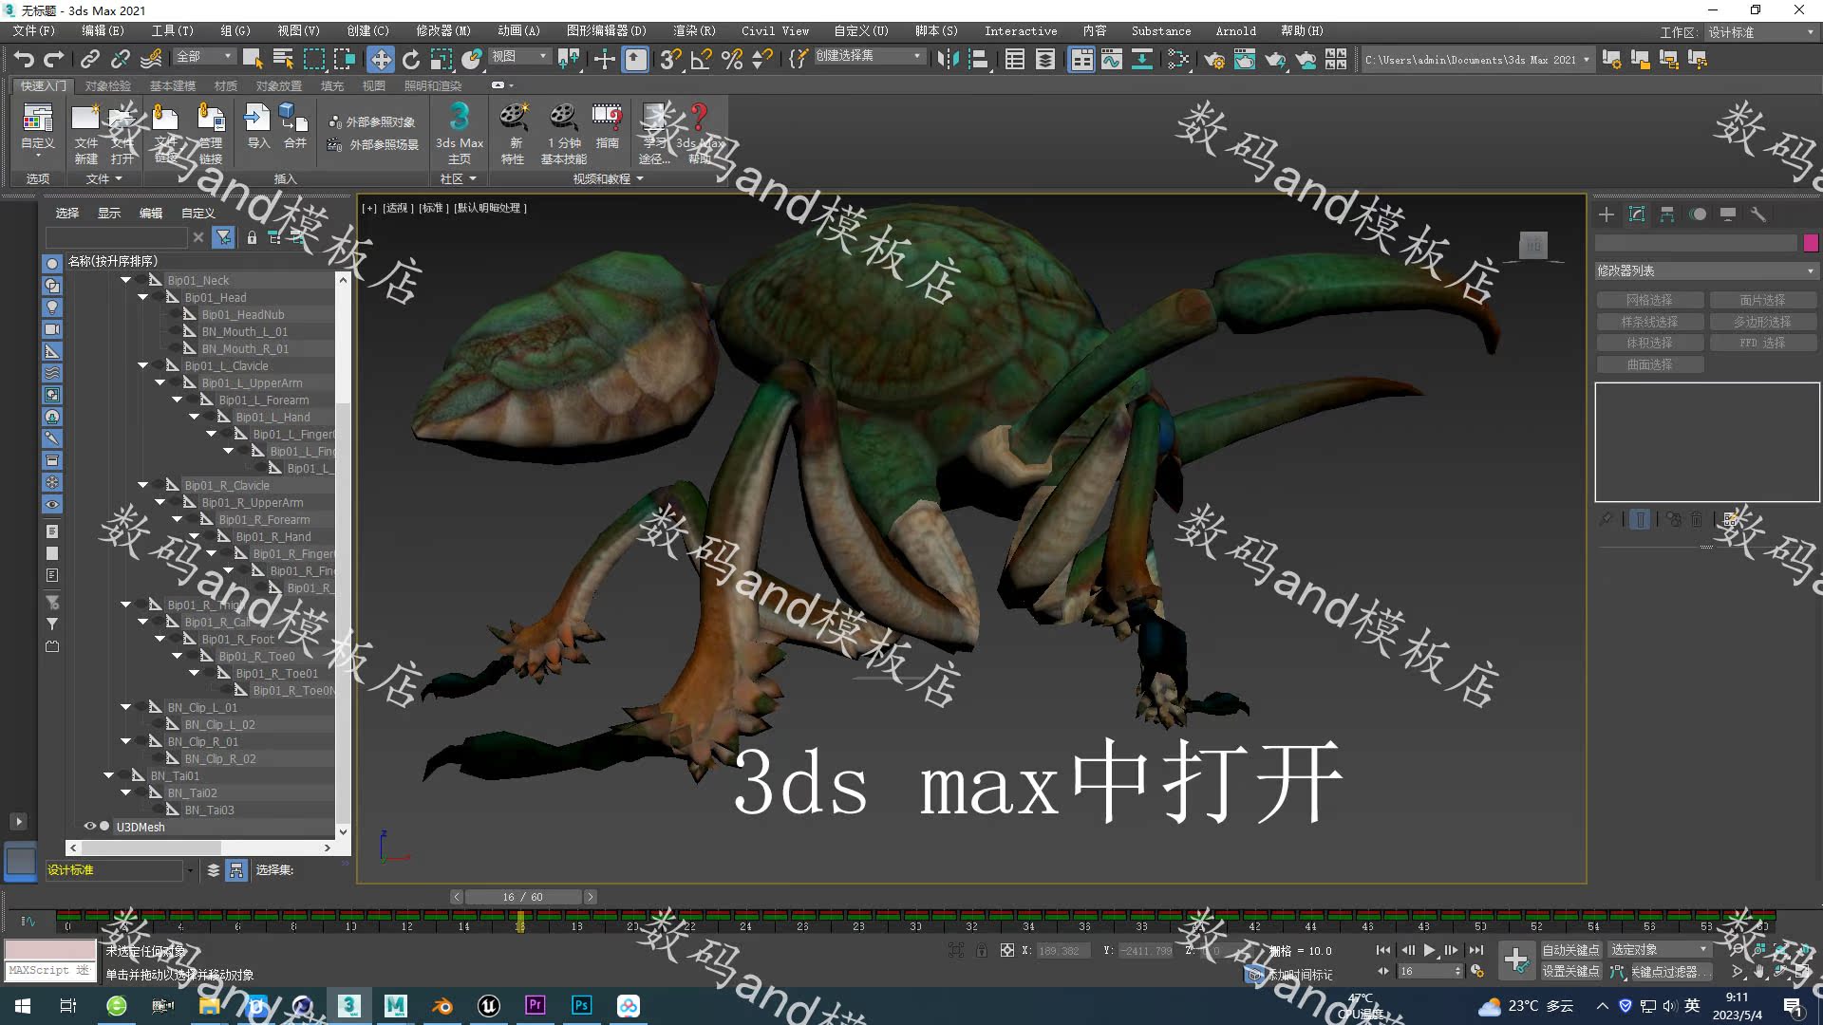Open the Hierarchy panel icon
Viewport: 1823px width, 1025px height.
tap(1667, 214)
